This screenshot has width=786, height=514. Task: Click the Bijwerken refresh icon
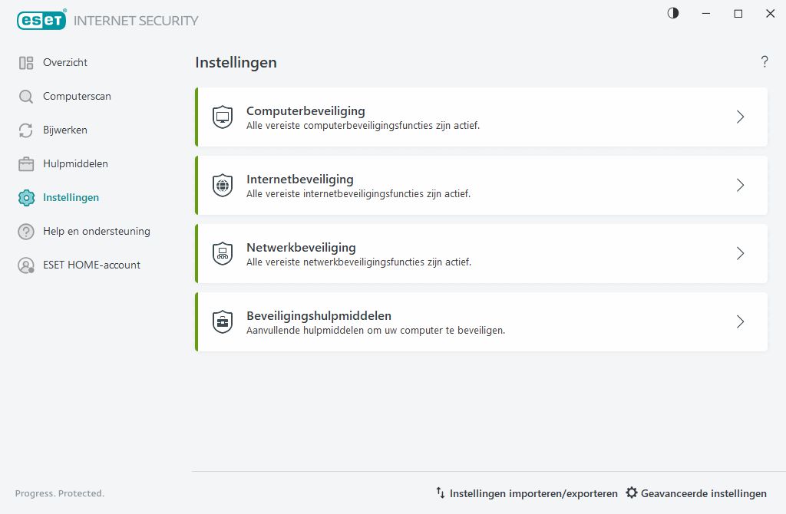pos(24,130)
